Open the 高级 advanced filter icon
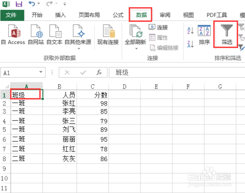 pyautogui.click(x=241, y=48)
